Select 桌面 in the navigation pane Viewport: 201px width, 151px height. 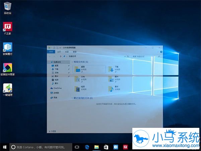[x=55, y=66]
